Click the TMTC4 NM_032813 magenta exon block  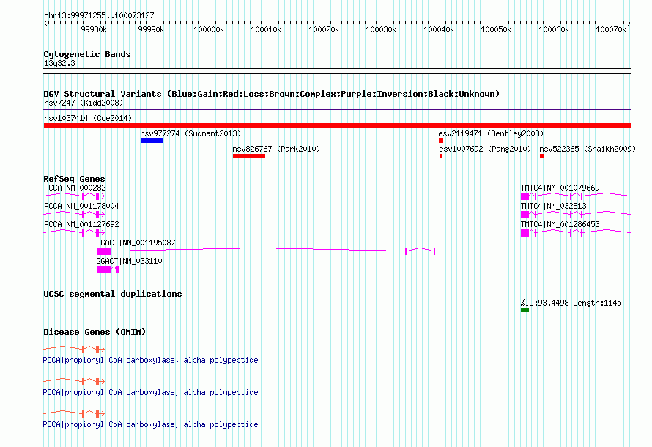pos(525,215)
